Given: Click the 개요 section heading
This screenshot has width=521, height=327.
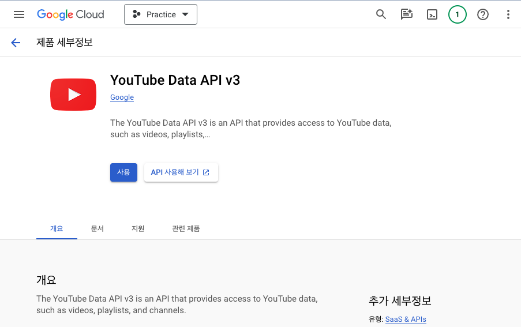Looking at the screenshot, I should [46, 280].
